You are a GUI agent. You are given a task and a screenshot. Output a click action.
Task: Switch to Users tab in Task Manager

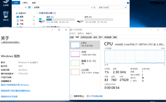(101, 37)
